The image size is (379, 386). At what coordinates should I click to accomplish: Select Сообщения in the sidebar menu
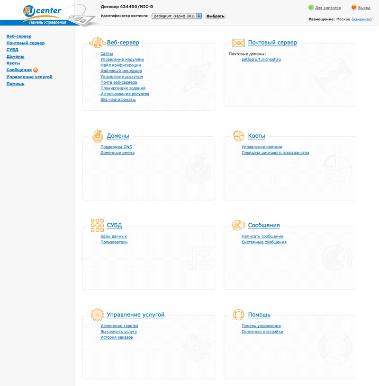[19, 70]
